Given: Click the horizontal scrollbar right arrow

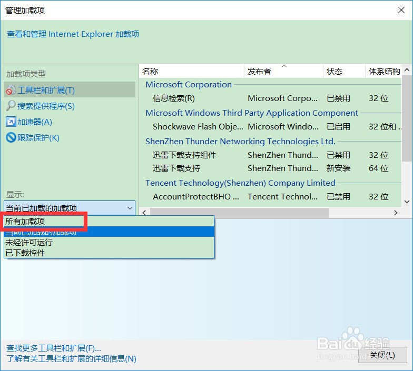Looking at the screenshot, I should coord(396,213).
